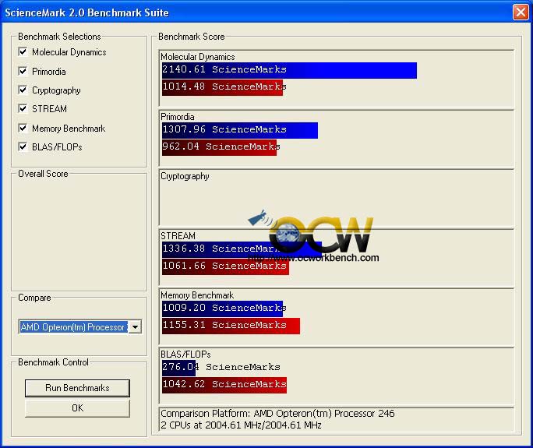Click the 1009.20 Memory Benchmark blue bar
533x448 pixels.
[x=222, y=309]
